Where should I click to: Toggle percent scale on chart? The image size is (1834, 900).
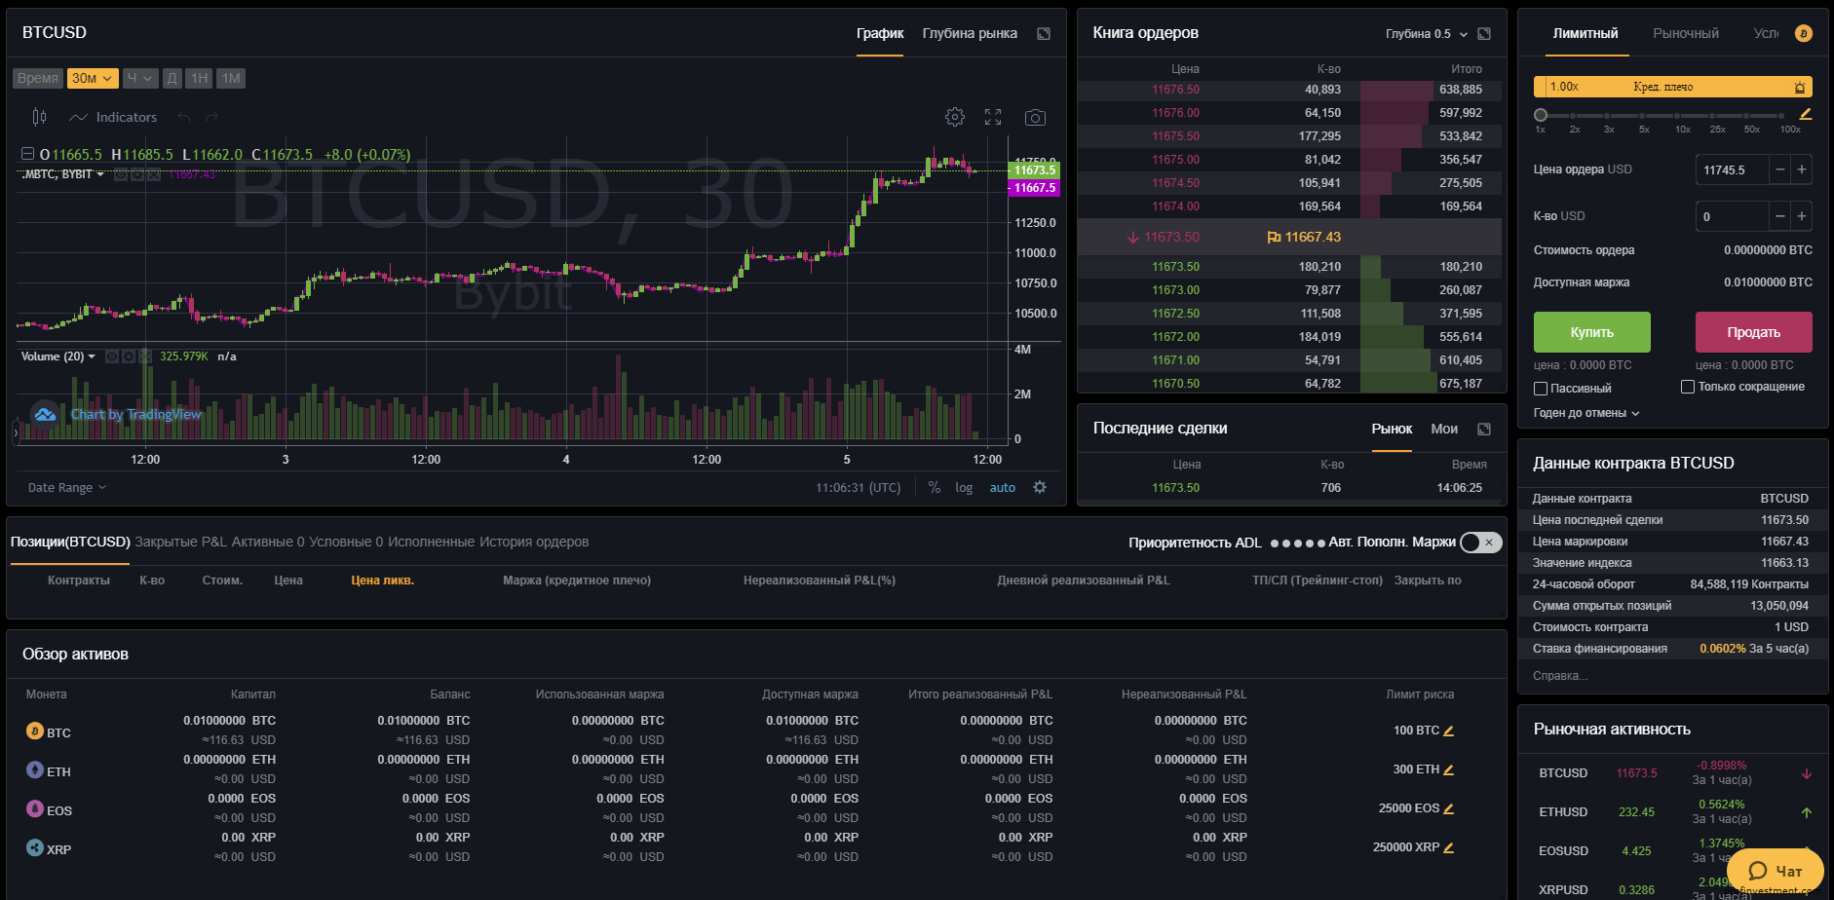coord(935,487)
